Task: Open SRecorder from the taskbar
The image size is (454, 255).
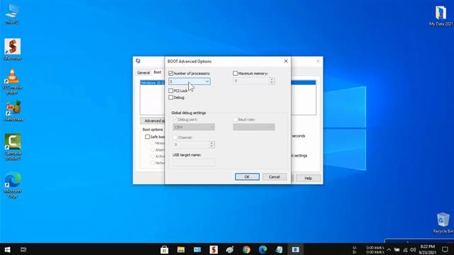Action: 214,249
